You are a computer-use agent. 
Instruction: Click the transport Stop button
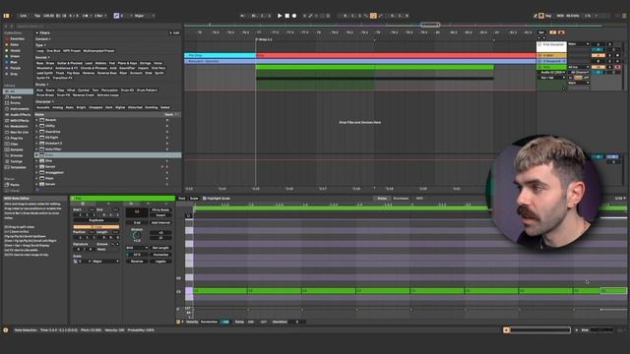pos(286,16)
